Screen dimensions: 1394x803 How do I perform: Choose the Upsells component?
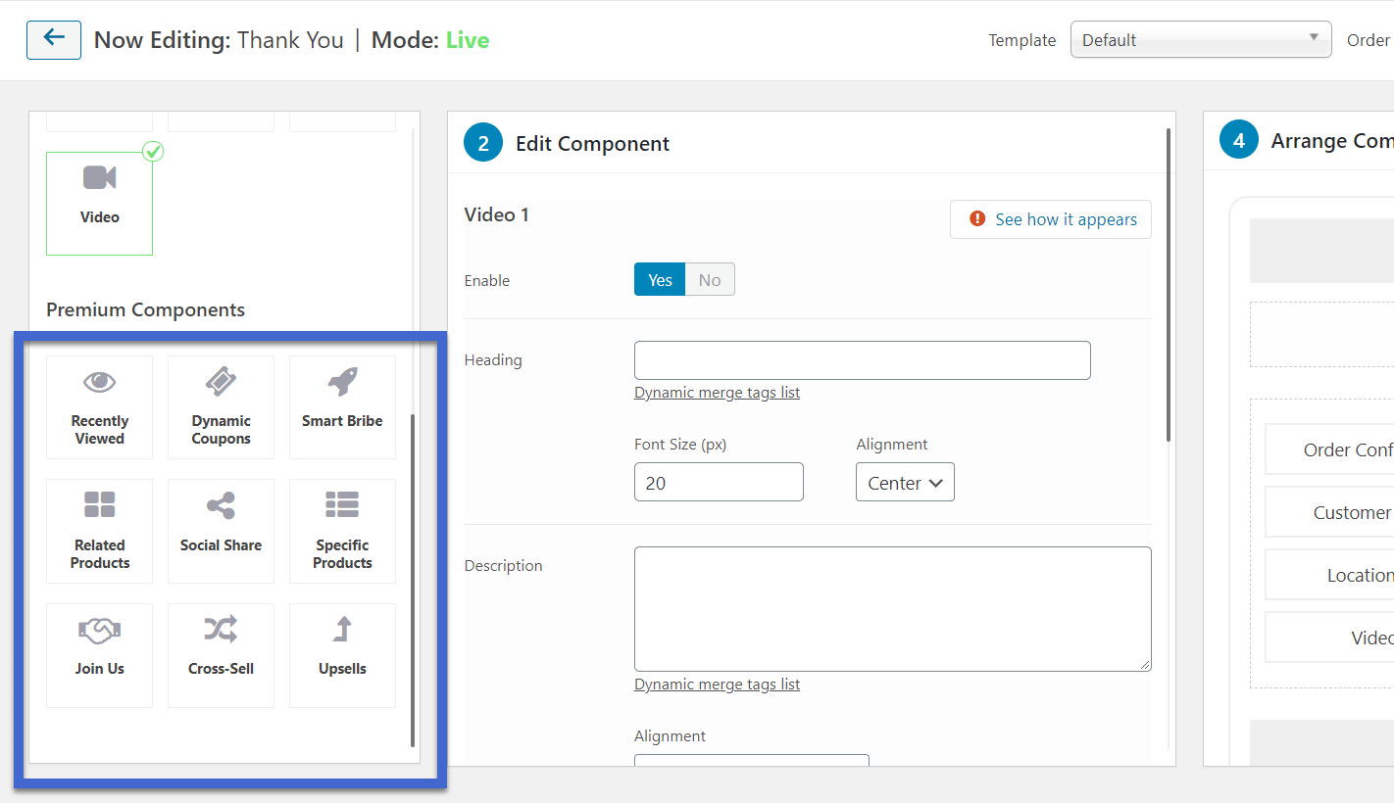click(x=342, y=654)
